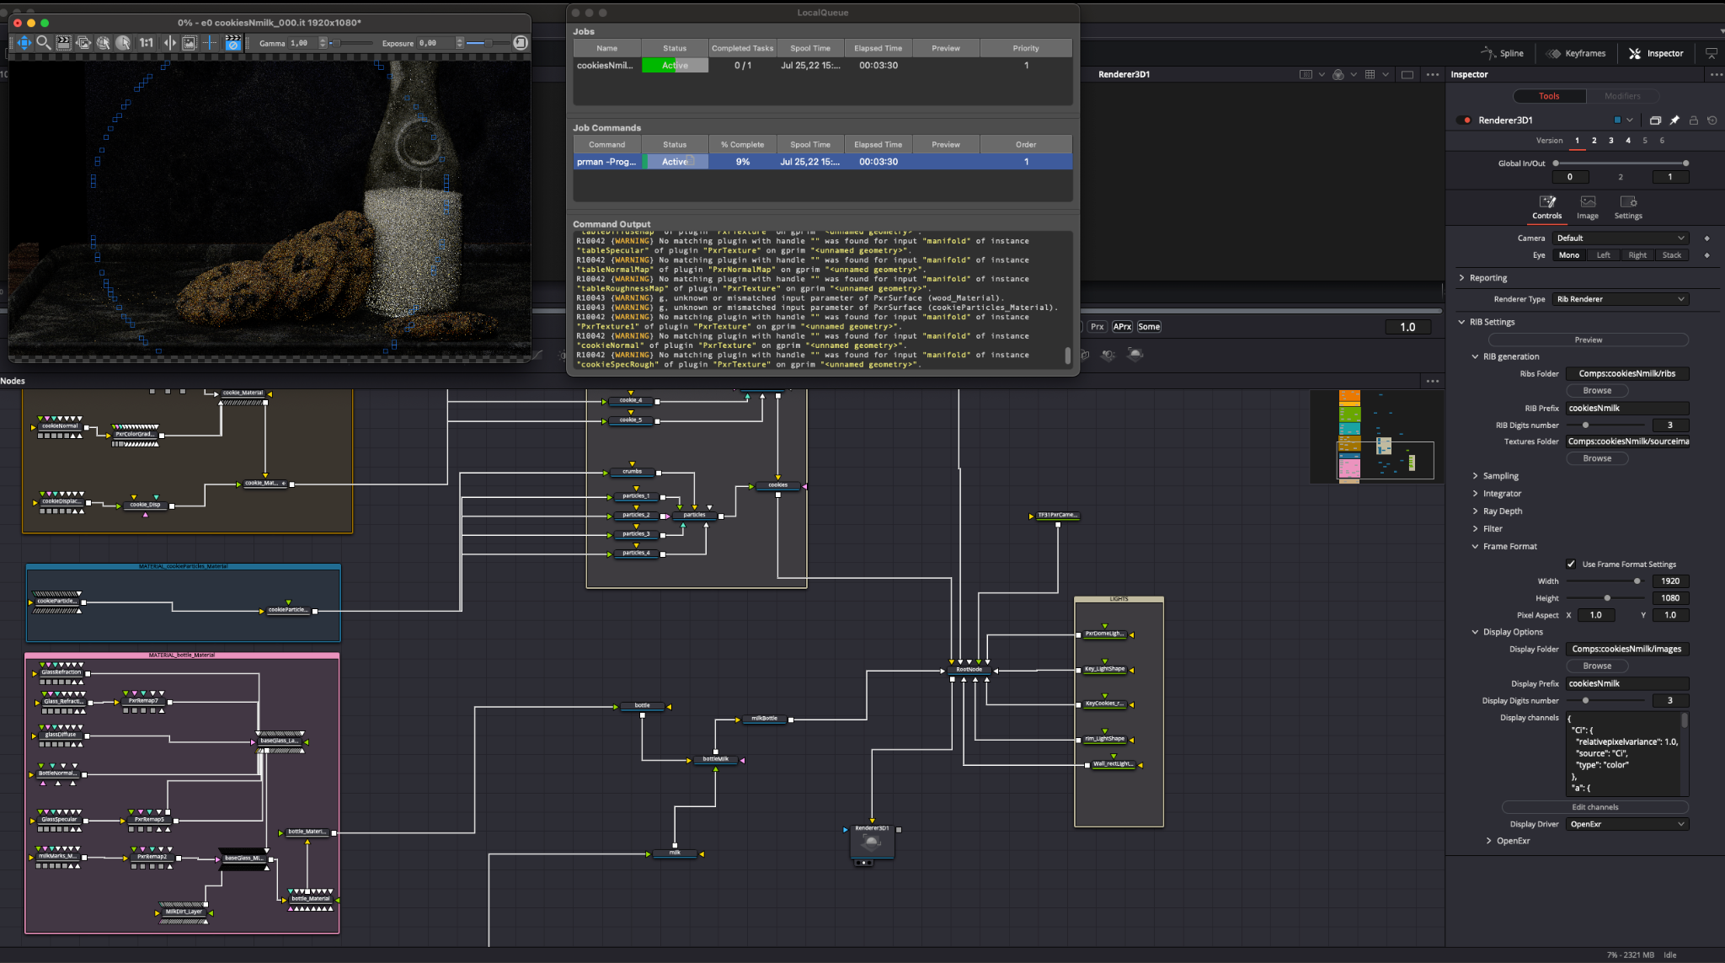1725x963 pixels.
Task: Open the Renderer3D1 viewer three-dots menu
Action: [1433, 75]
